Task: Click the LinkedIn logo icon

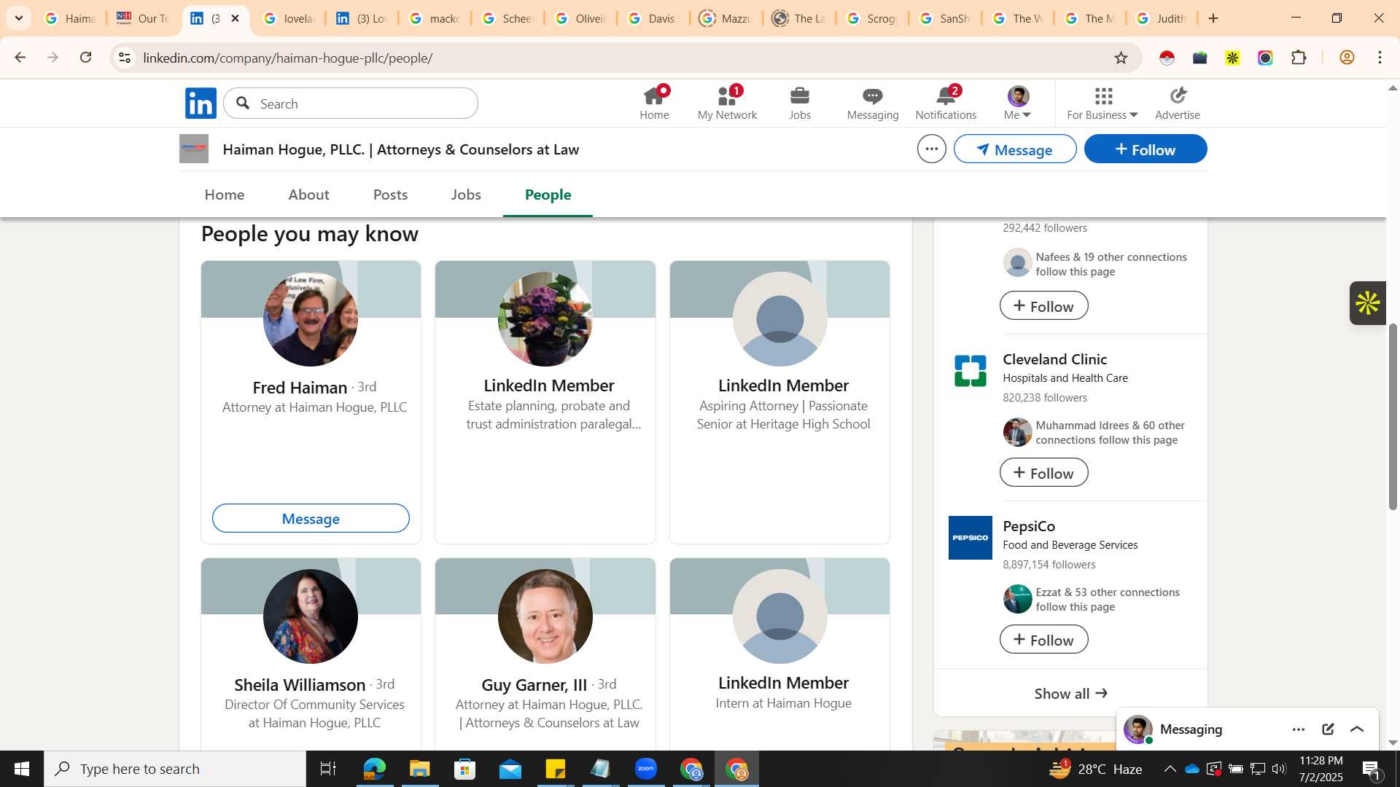Action: click(201, 103)
